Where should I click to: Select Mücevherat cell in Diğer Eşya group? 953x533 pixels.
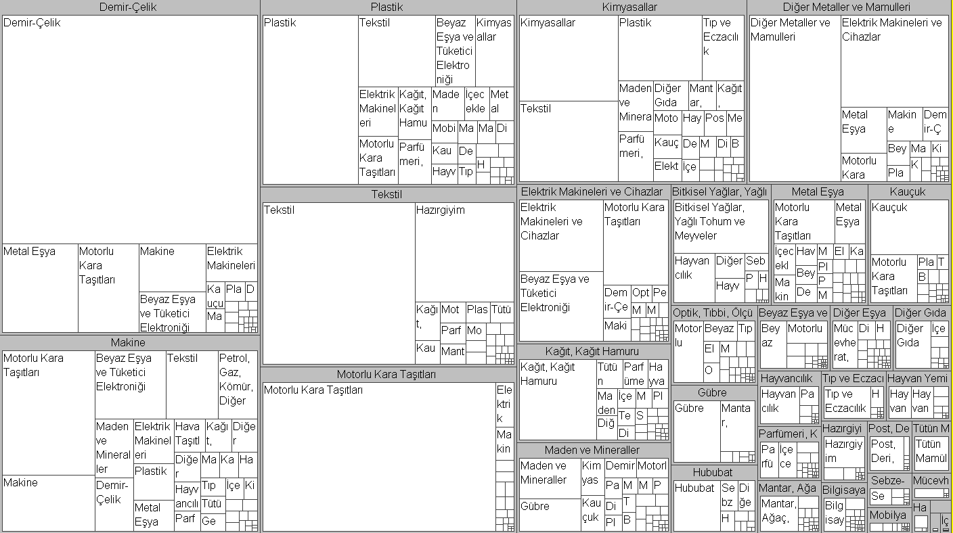click(x=845, y=344)
